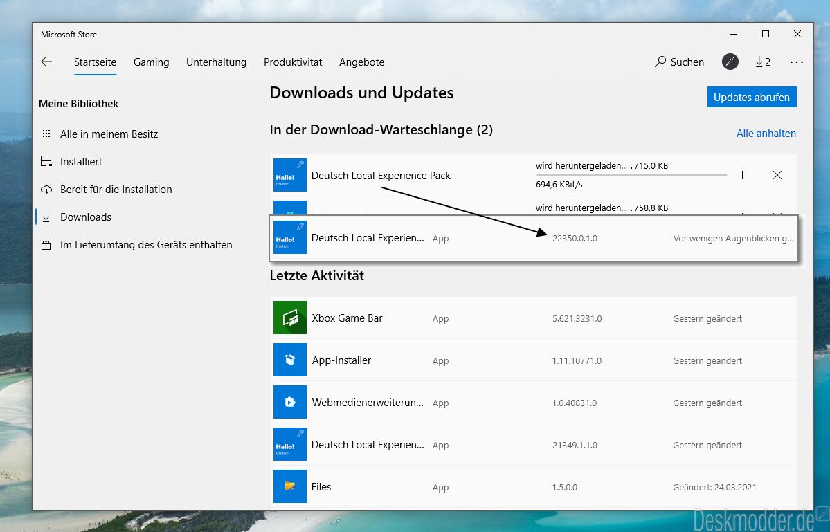
Task: Open Webmedienerweiterun... entry name
Action: pyautogui.click(x=368, y=403)
